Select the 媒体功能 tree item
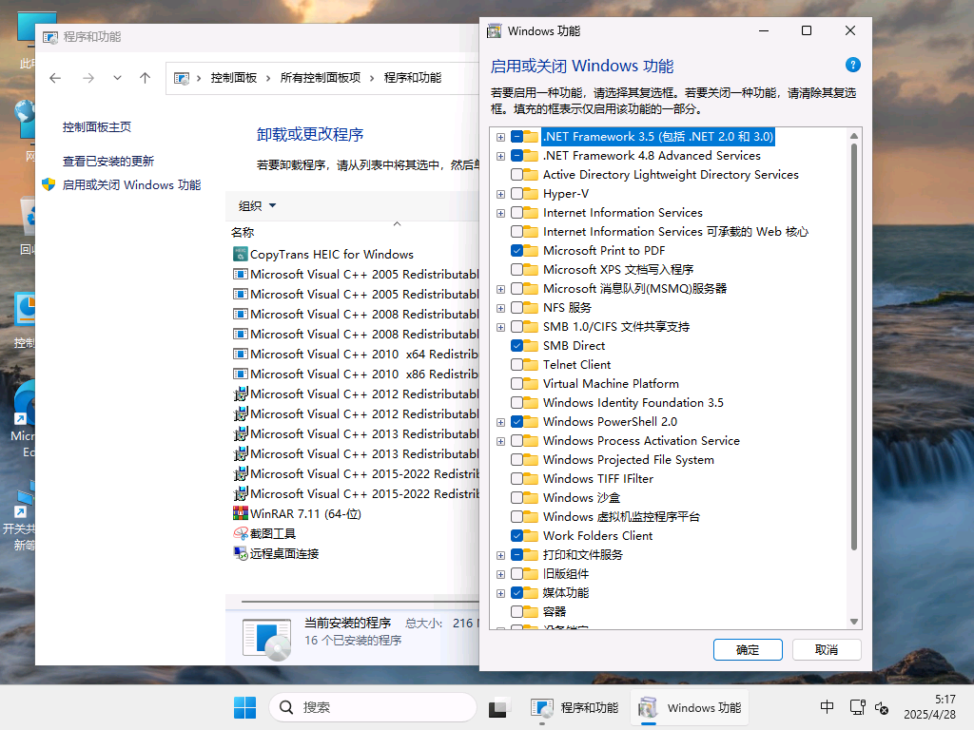974x730 pixels. (x=565, y=592)
